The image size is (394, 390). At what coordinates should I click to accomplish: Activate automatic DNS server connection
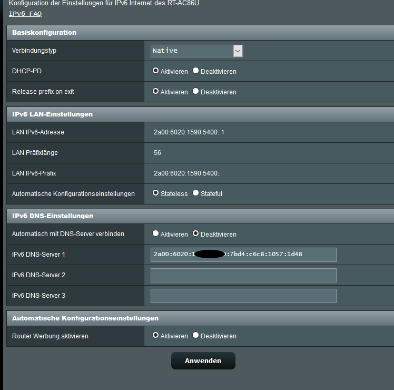coord(156,233)
